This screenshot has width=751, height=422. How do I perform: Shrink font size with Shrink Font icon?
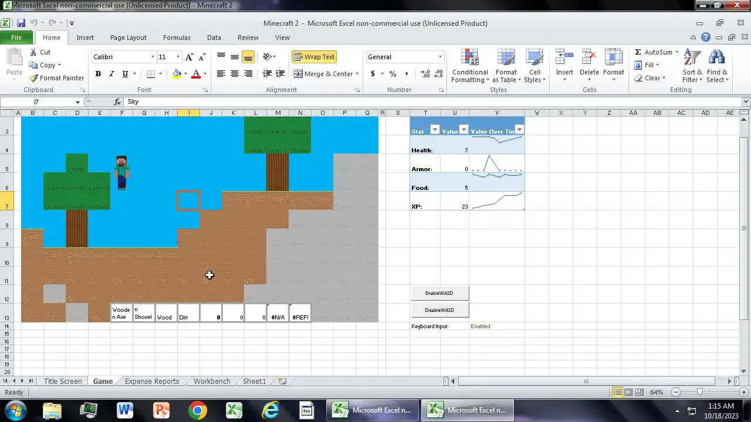pos(202,57)
